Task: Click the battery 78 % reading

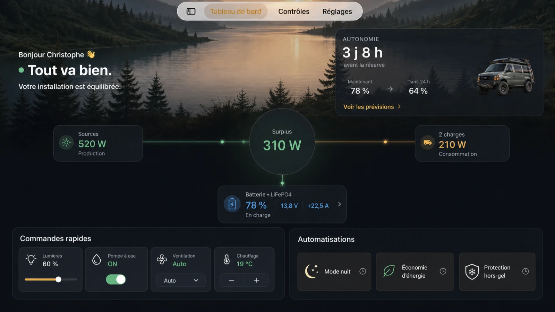Action: point(256,205)
